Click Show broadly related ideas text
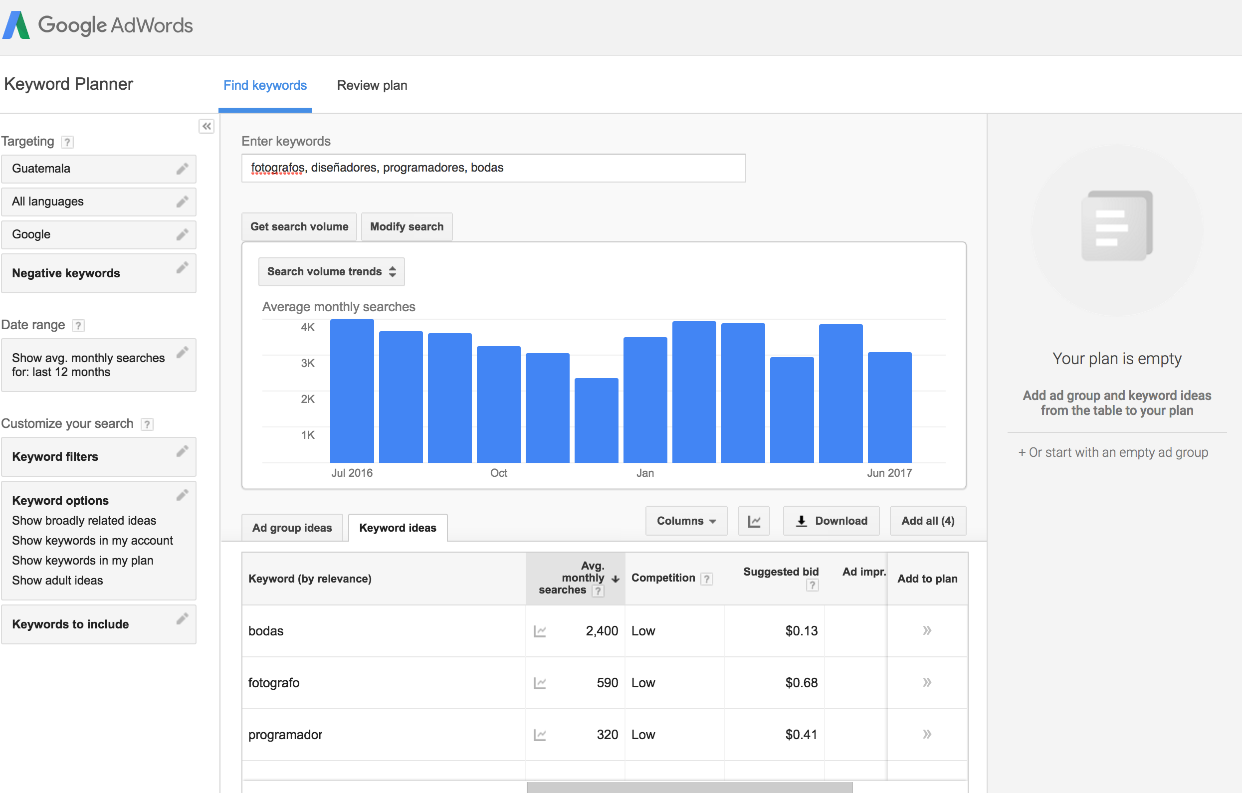 pyautogui.click(x=84, y=521)
